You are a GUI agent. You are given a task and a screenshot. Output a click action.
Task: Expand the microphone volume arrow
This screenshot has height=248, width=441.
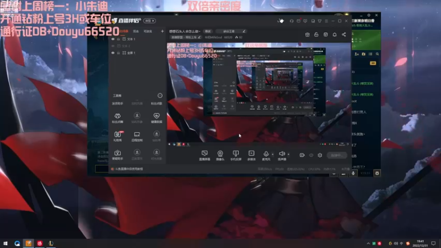(272, 154)
